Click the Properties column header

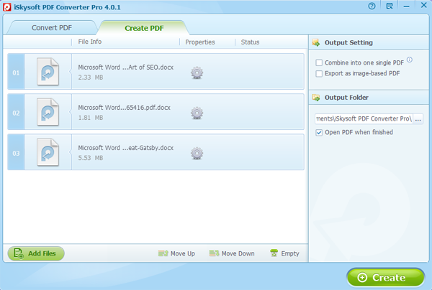[200, 42]
